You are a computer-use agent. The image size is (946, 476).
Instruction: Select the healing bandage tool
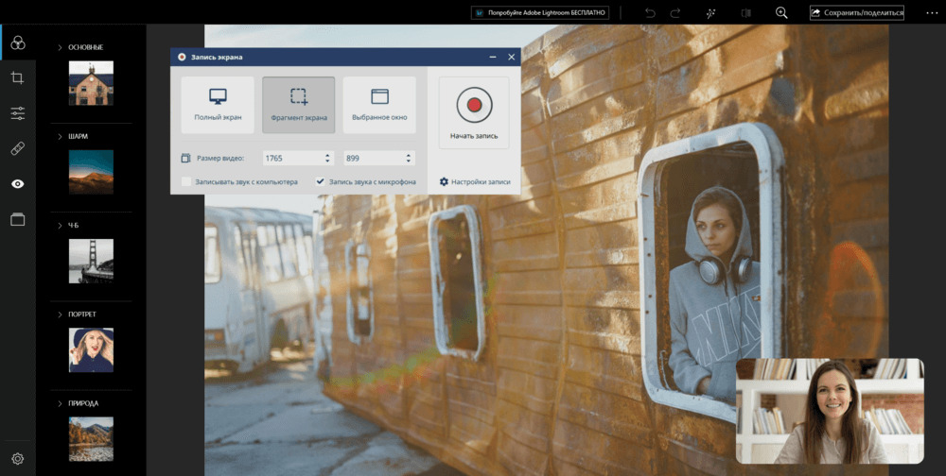pos(17,148)
